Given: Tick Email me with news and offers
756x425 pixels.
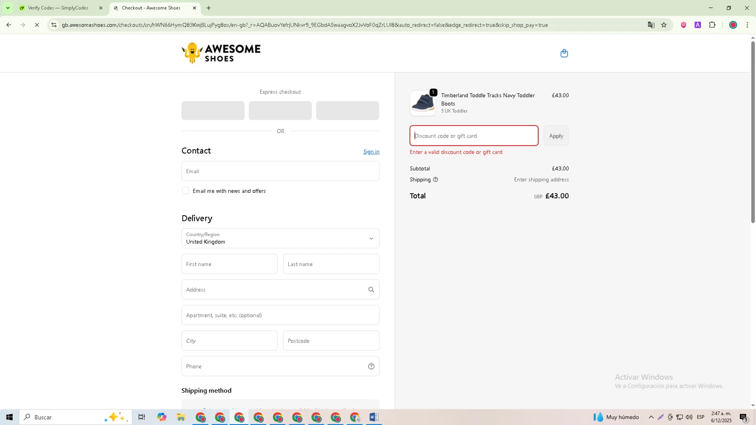Looking at the screenshot, I should (x=185, y=190).
